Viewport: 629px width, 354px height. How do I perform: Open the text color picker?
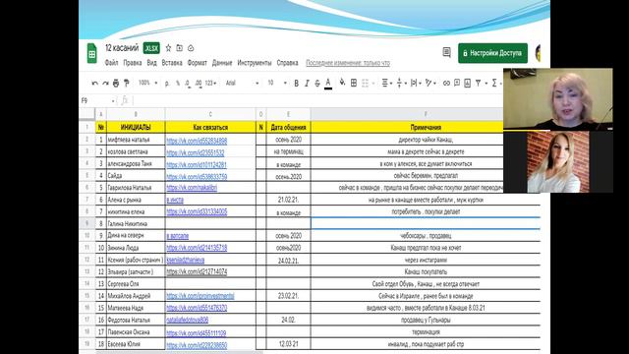point(328,83)
